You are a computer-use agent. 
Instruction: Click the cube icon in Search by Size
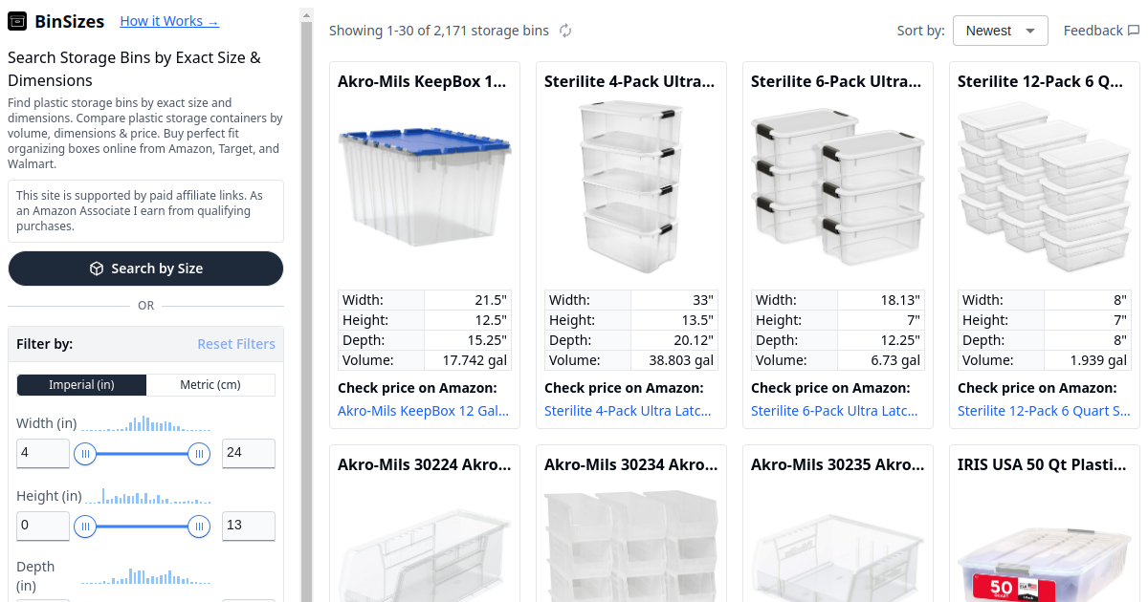pyautogui.click(x=97, y=269)
